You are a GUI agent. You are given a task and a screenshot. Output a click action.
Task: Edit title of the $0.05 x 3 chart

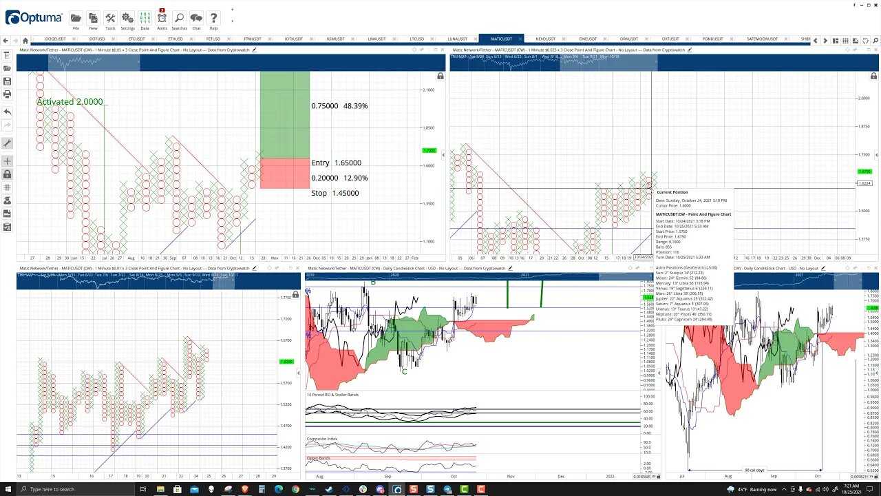pyautogui.click(x=254, y=50)
